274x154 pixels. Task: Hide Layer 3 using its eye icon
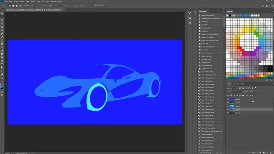(228, 106)
